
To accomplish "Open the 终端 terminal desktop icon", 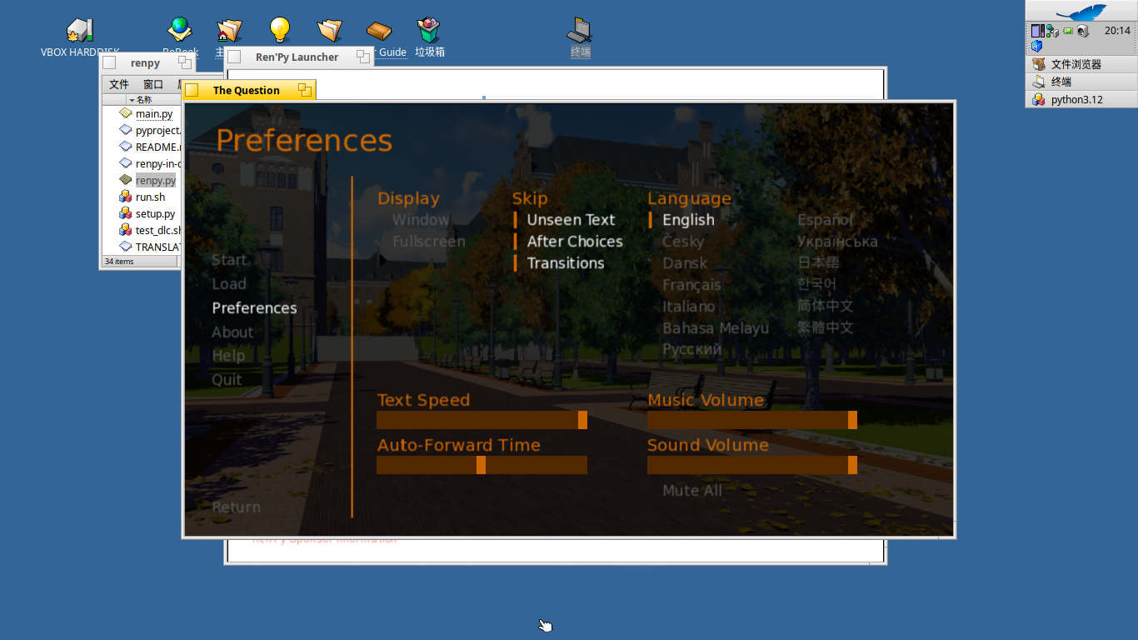I will coord(580,31).
